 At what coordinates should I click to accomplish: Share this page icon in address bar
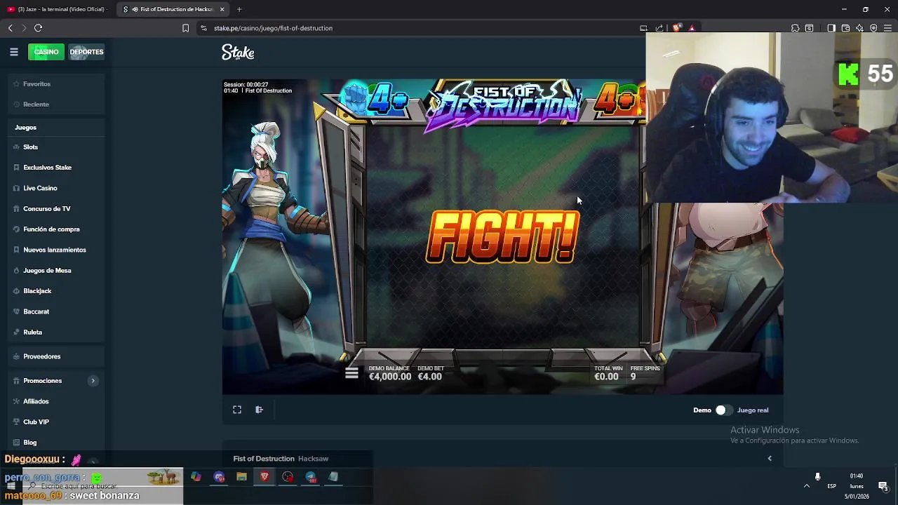point(659,28)
